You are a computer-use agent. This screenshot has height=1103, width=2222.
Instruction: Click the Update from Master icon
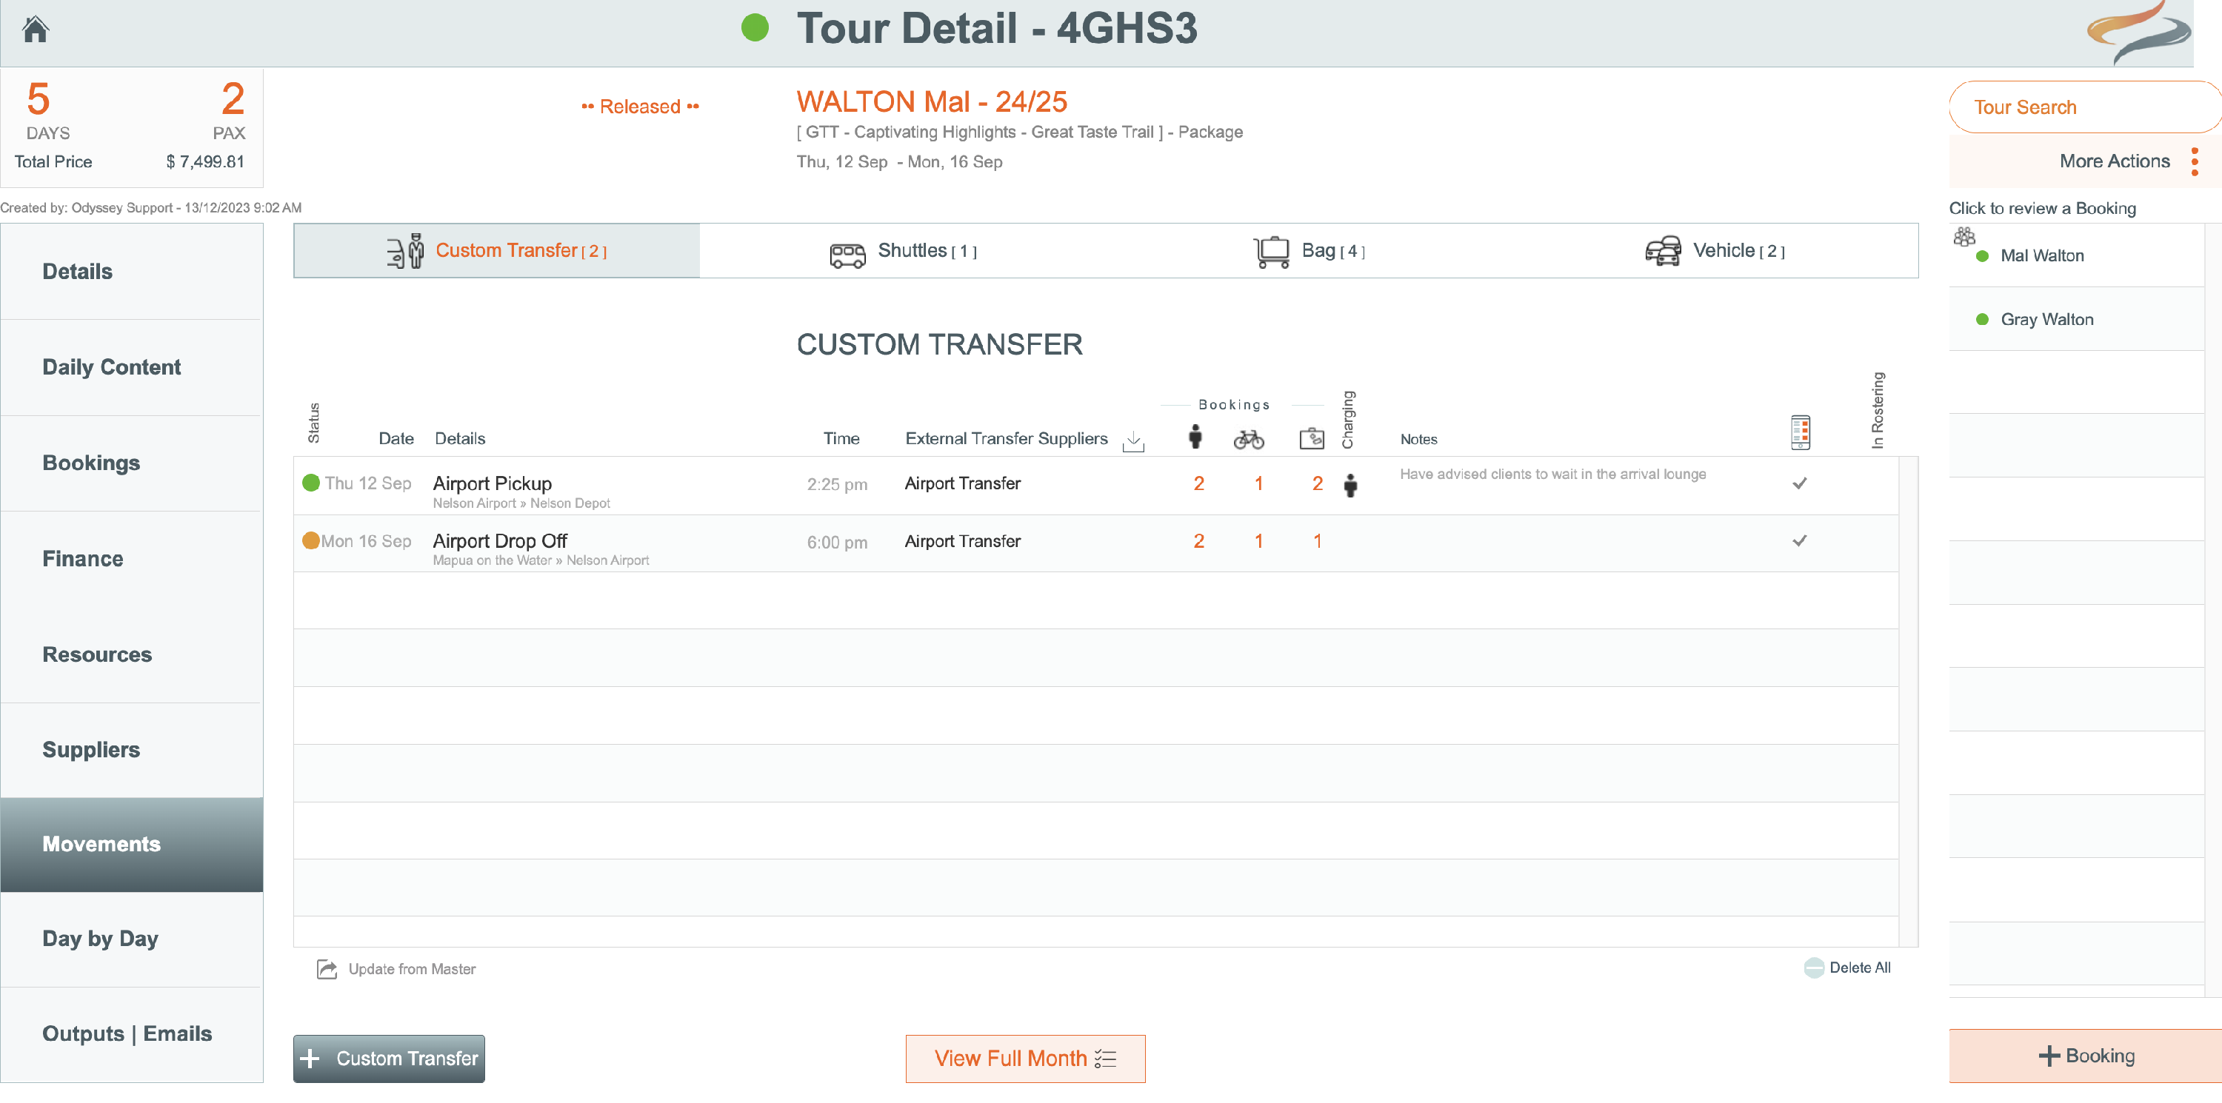[327, 968]
